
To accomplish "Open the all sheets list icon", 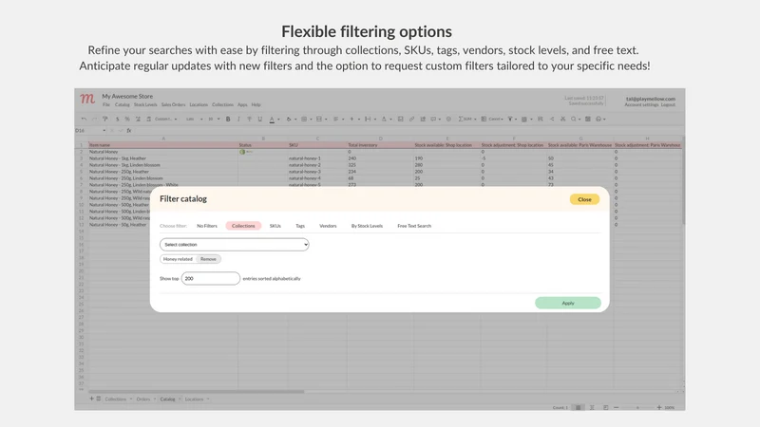I will point(99,399).
